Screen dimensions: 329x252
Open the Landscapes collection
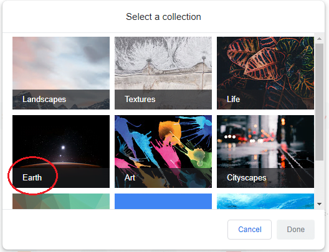pos(61,73)
